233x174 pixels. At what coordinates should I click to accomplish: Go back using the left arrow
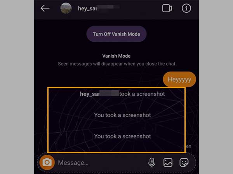tap(45, 8)
